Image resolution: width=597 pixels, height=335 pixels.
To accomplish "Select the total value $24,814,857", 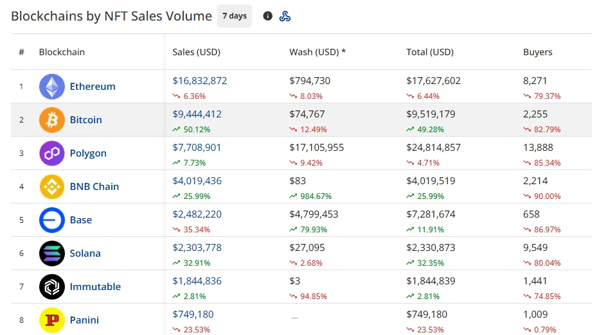I will (433, 148).
